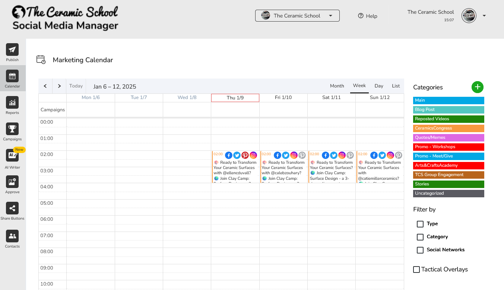The height and width of the screenshot is (290, 504).
Task: Select the Blog Post category swatch
Action: [x=448, y=110]
